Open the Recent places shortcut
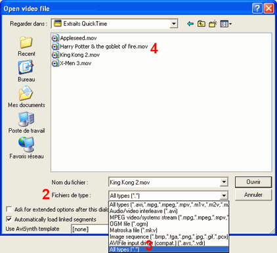The width and height of the screenshot is (277, 253). (x=26, y=46)
